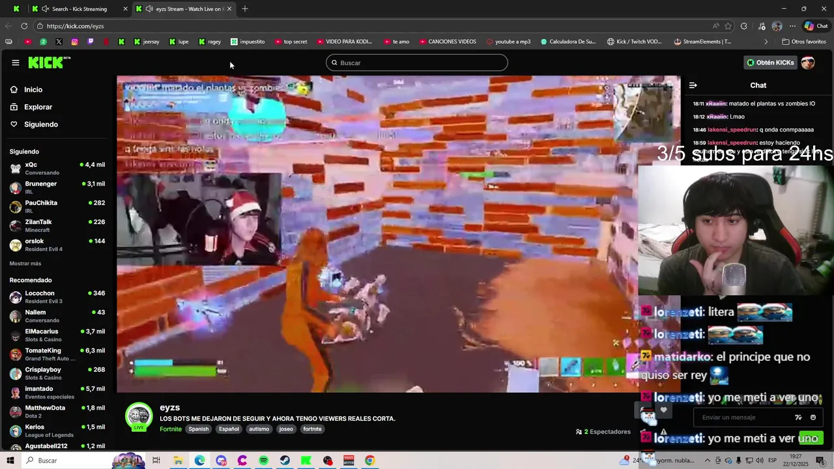Open the StreamElements bookmark
The width and height of the screenshot is (834, 469).
click(x=703, y=42)
